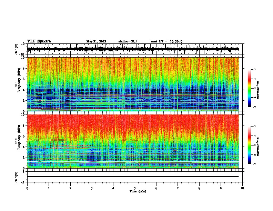Viewport: 273px width, 211px height.
Task: Click the "10" at the time axis end
Action: tap(242, 188)
